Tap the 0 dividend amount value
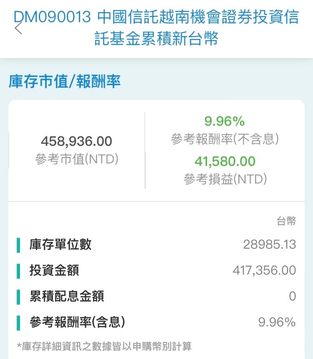The width and height of the screenshot is (313, 359). (292, 296)
